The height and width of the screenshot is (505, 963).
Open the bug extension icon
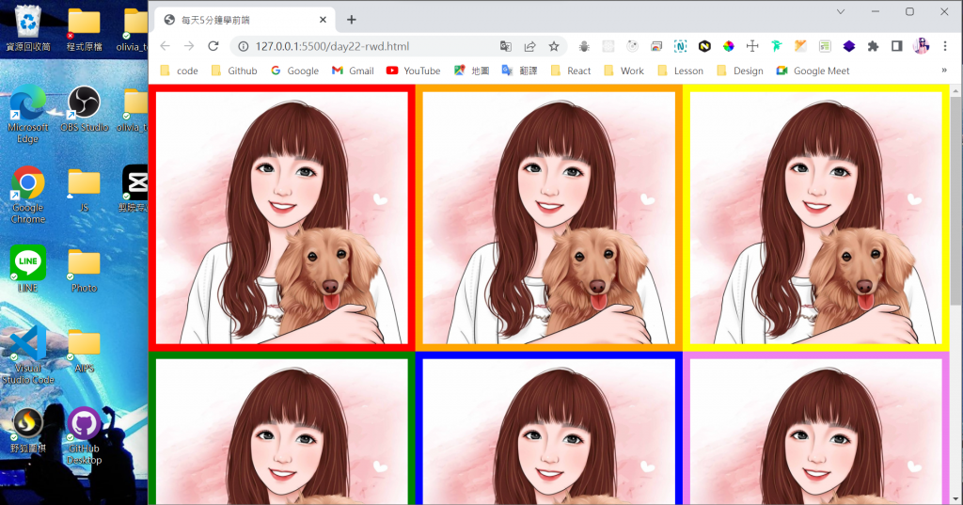pyautogui.click(x=584, y=46)
